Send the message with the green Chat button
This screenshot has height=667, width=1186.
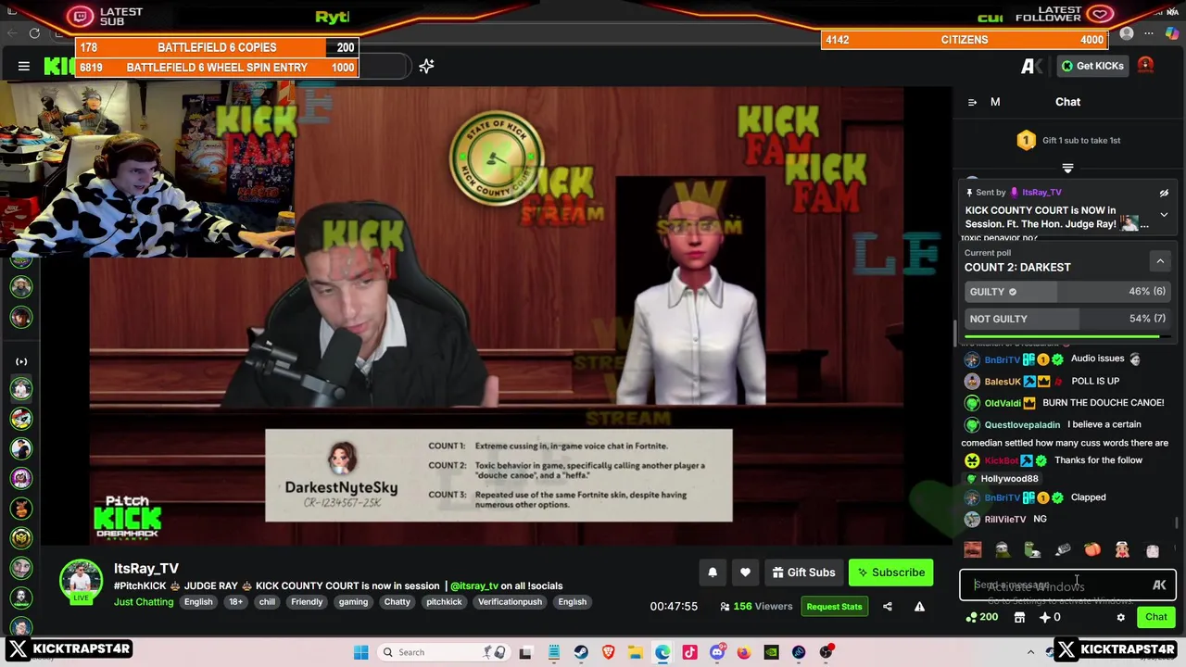tap(1156, 617)
